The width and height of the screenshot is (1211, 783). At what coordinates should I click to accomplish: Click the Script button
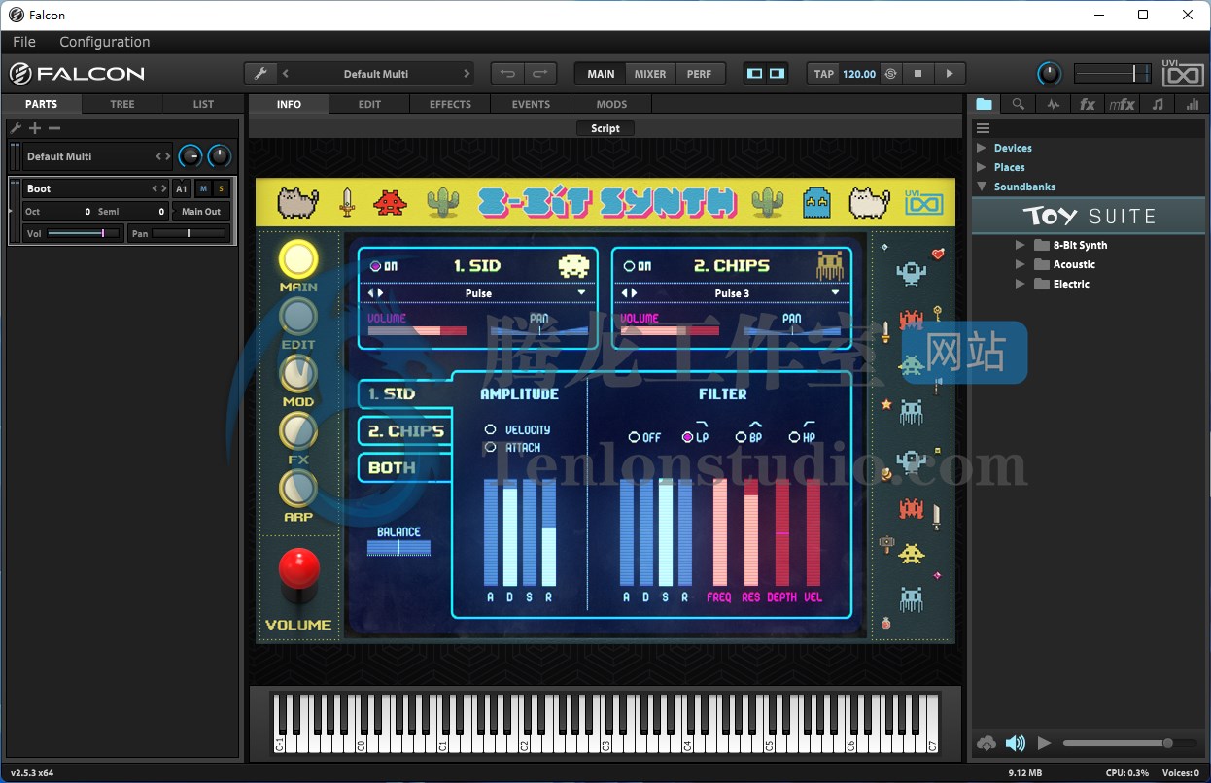[605, 128]
